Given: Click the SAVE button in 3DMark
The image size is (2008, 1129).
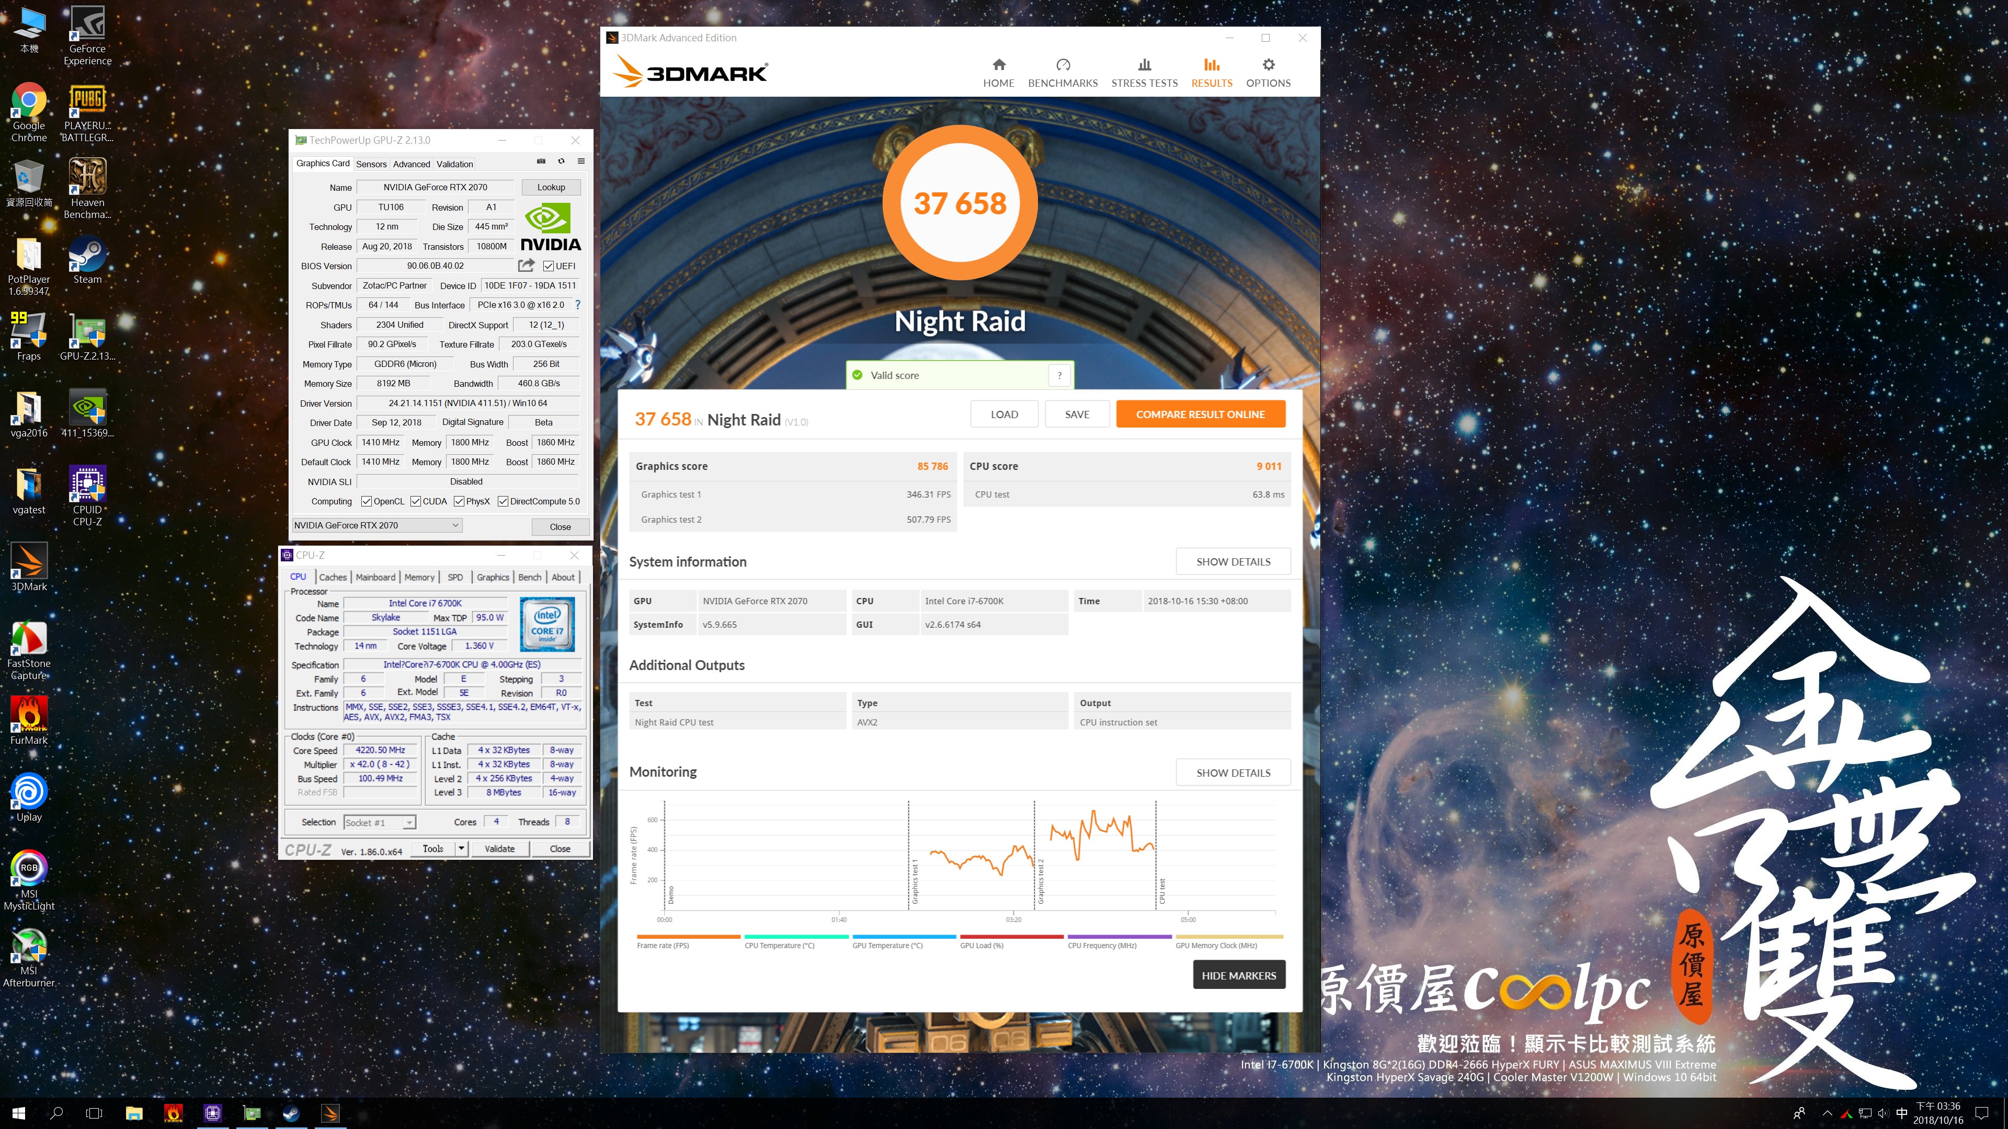Looking at the screenshot, I should tap(1077, 414).
